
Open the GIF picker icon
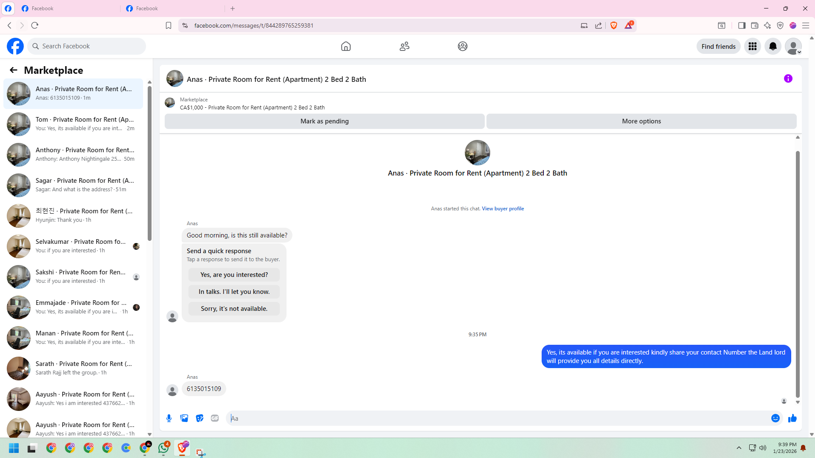point(215,418)
